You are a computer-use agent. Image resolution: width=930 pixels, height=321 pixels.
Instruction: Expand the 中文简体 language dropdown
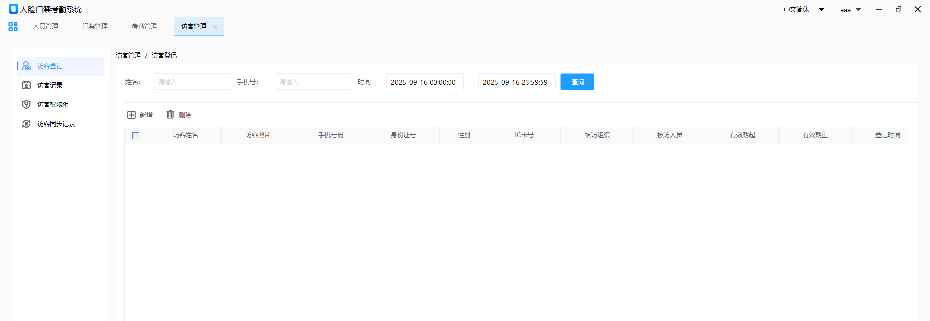point(821,9)
